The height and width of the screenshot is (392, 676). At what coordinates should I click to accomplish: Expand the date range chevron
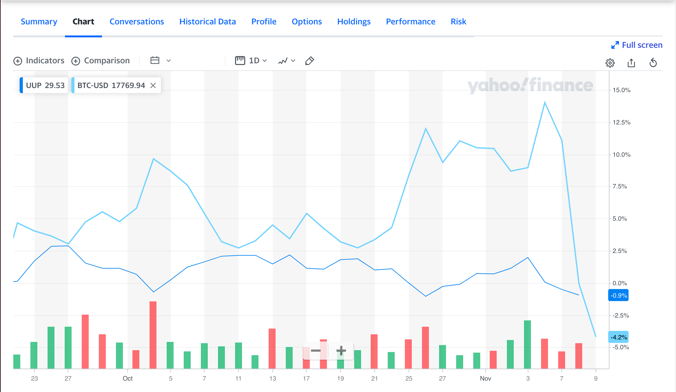[x=169, y=61]
